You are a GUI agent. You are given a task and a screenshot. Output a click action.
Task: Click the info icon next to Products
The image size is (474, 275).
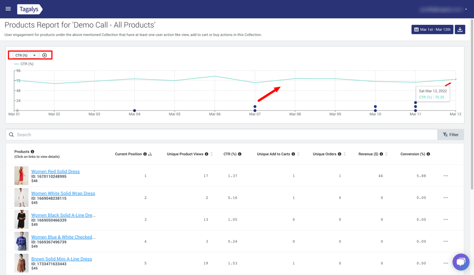33,152
